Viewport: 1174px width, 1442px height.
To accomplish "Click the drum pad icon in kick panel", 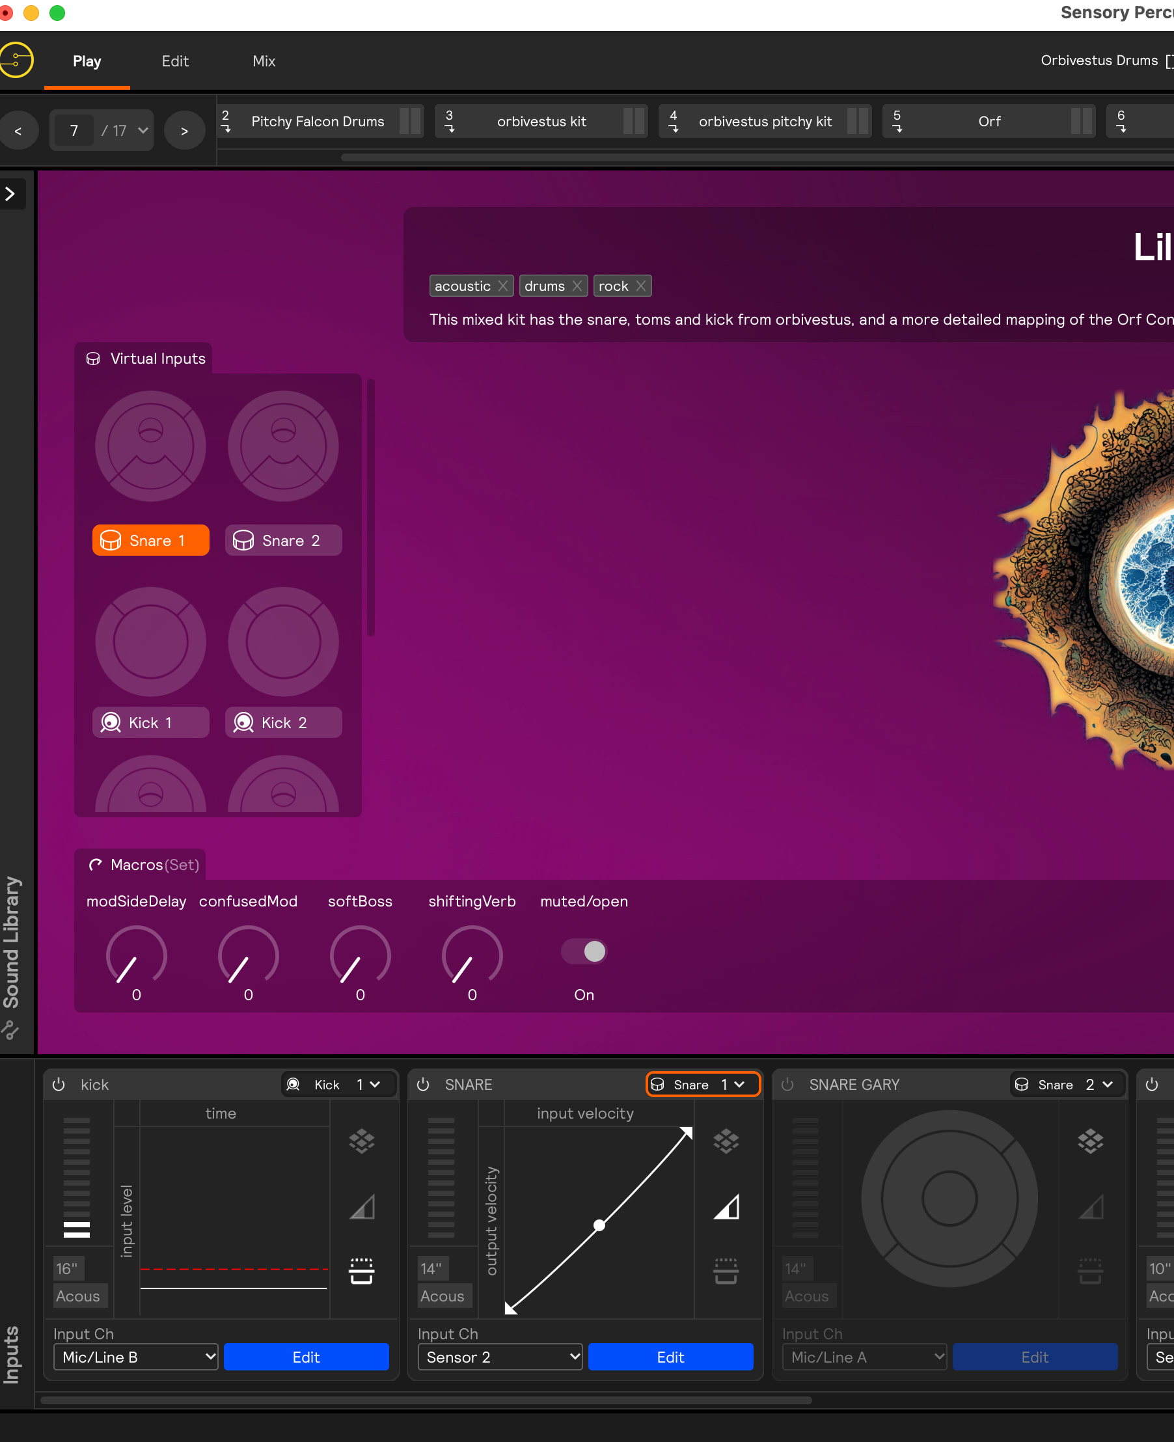I will [x=361, y=1271].
